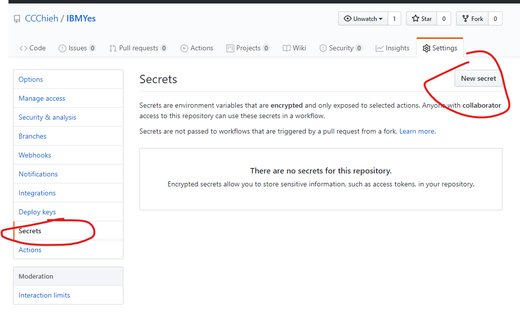Open the Wiki tab

(294, 48)
